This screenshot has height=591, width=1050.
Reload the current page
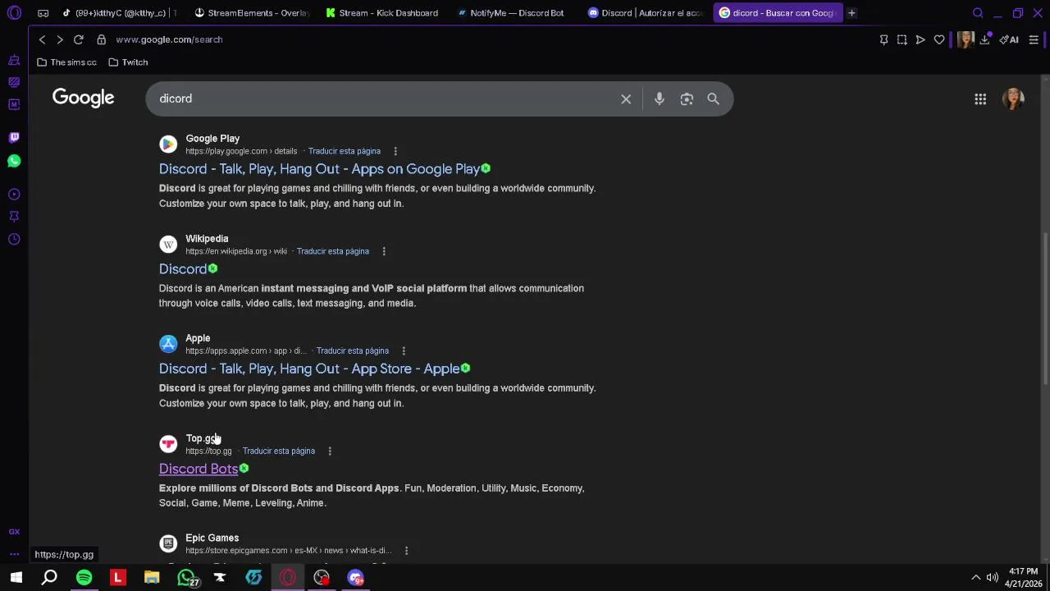pyautogui.click(x=79, y=39)
